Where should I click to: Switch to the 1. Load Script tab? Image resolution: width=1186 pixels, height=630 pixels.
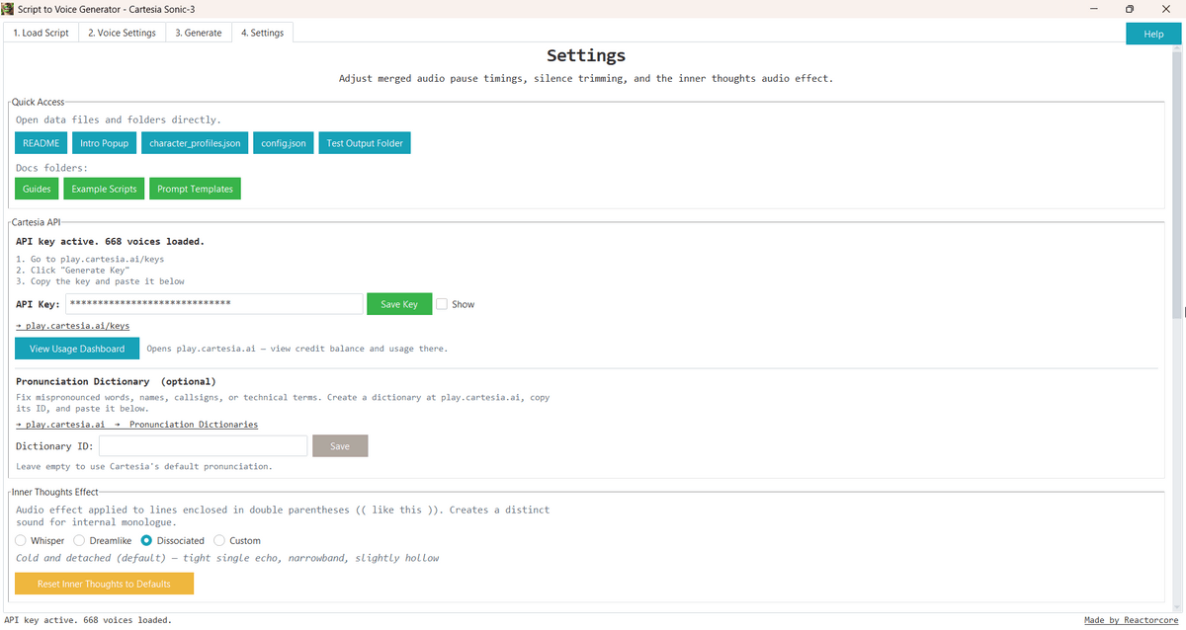tap(41, 33)
